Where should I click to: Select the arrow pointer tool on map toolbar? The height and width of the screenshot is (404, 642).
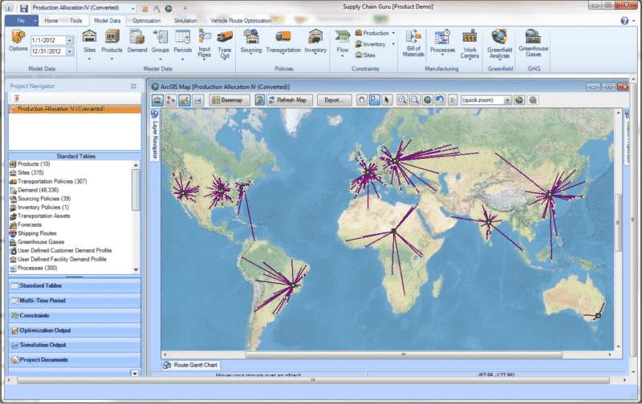tap(388, 100)
